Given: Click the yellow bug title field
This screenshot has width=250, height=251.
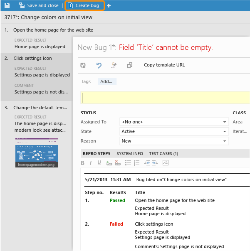Looking at the screenshot, I should click(x=165, y=98).
